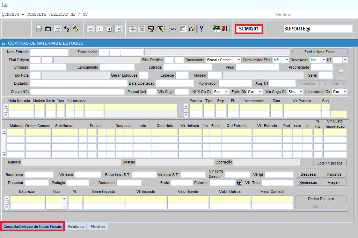Click the Vlr. Total field
Image resolution: width=358 pixels, height=238 pixels.
(278, 183)
